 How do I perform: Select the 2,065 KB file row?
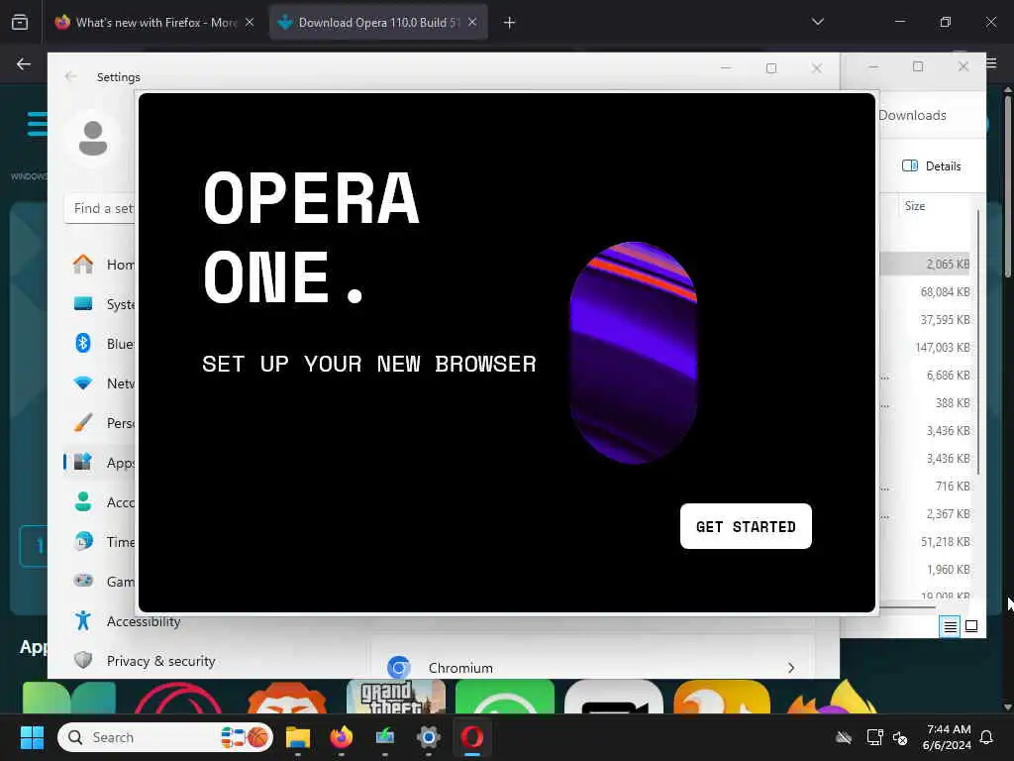click(926, 264)
